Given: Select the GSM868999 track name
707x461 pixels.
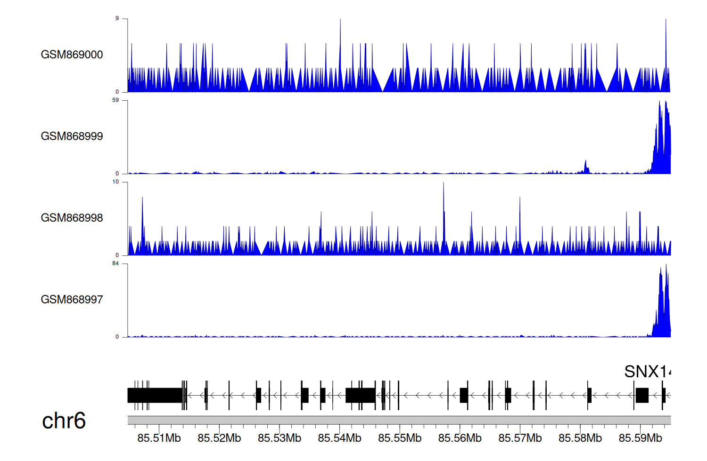Looking at the screenshot, I should (72, 136).
